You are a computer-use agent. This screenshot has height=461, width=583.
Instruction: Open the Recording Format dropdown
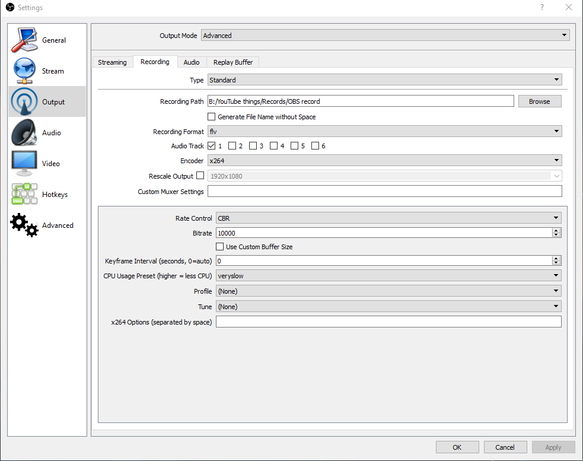385,131
